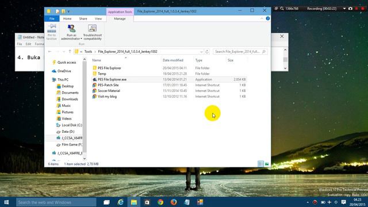Switch to details view layout icon
This screenshot has height=207, width=368.
pos(260,164)
